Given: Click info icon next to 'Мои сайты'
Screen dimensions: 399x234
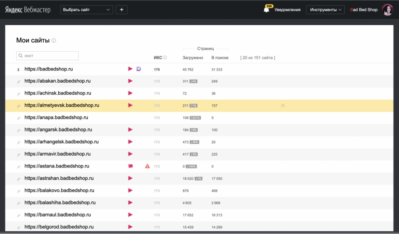Looking at the screenshot, I should click(x=54, y=40).
